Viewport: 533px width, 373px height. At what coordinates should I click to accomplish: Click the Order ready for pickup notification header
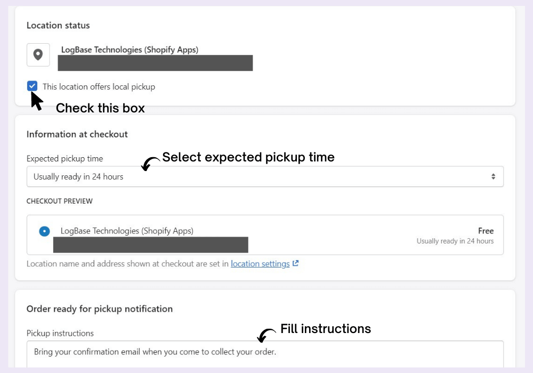99,309
